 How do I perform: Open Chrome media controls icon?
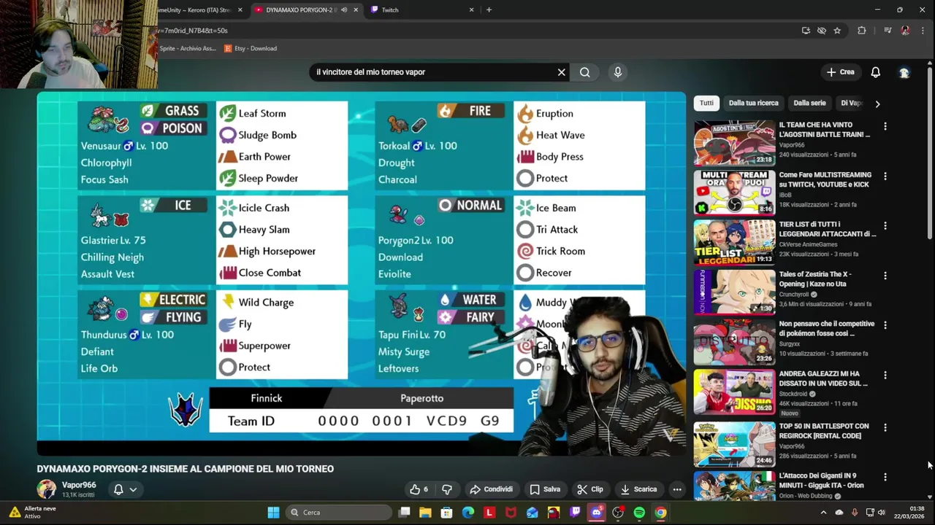[888, 31]
